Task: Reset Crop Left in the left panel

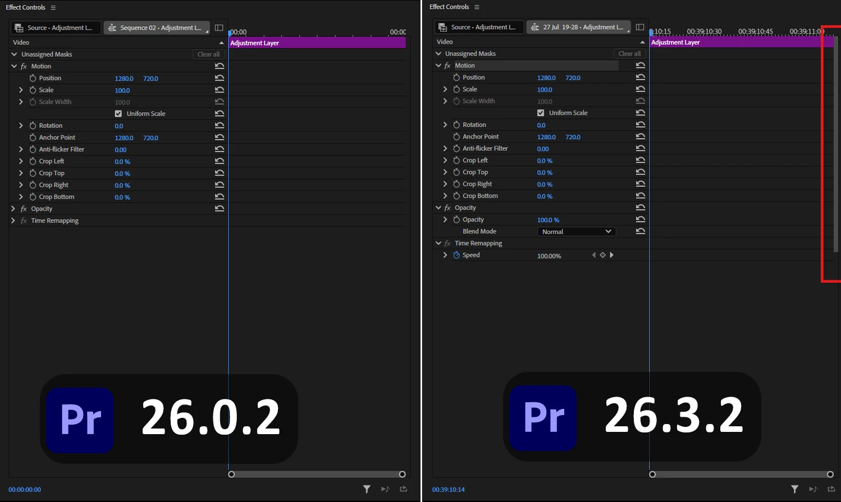Action: pos(220,161)
